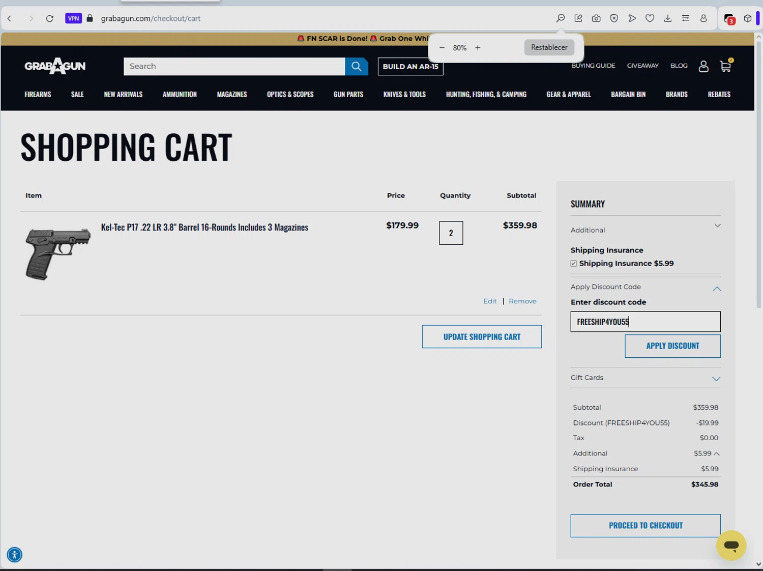Open the SALE menu item
The height and width of the screenshot is (571, 763).
tap(77, 94)
